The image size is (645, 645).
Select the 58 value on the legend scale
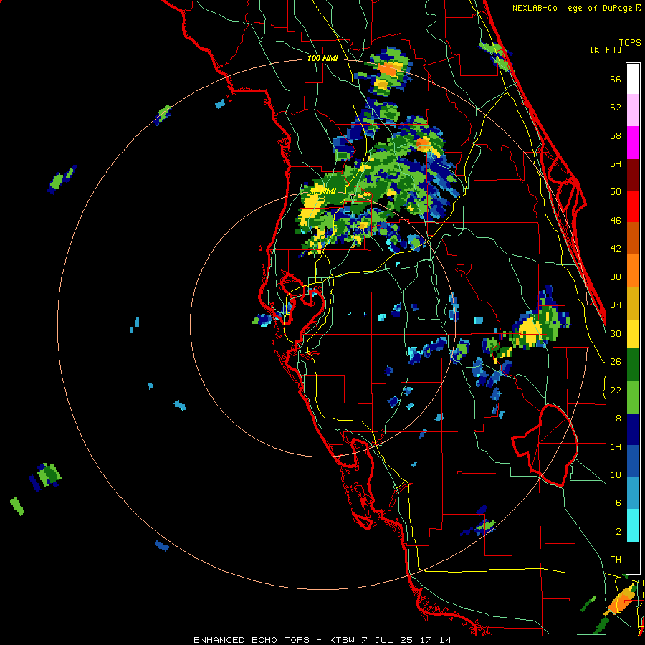click(x=616, y=135)
